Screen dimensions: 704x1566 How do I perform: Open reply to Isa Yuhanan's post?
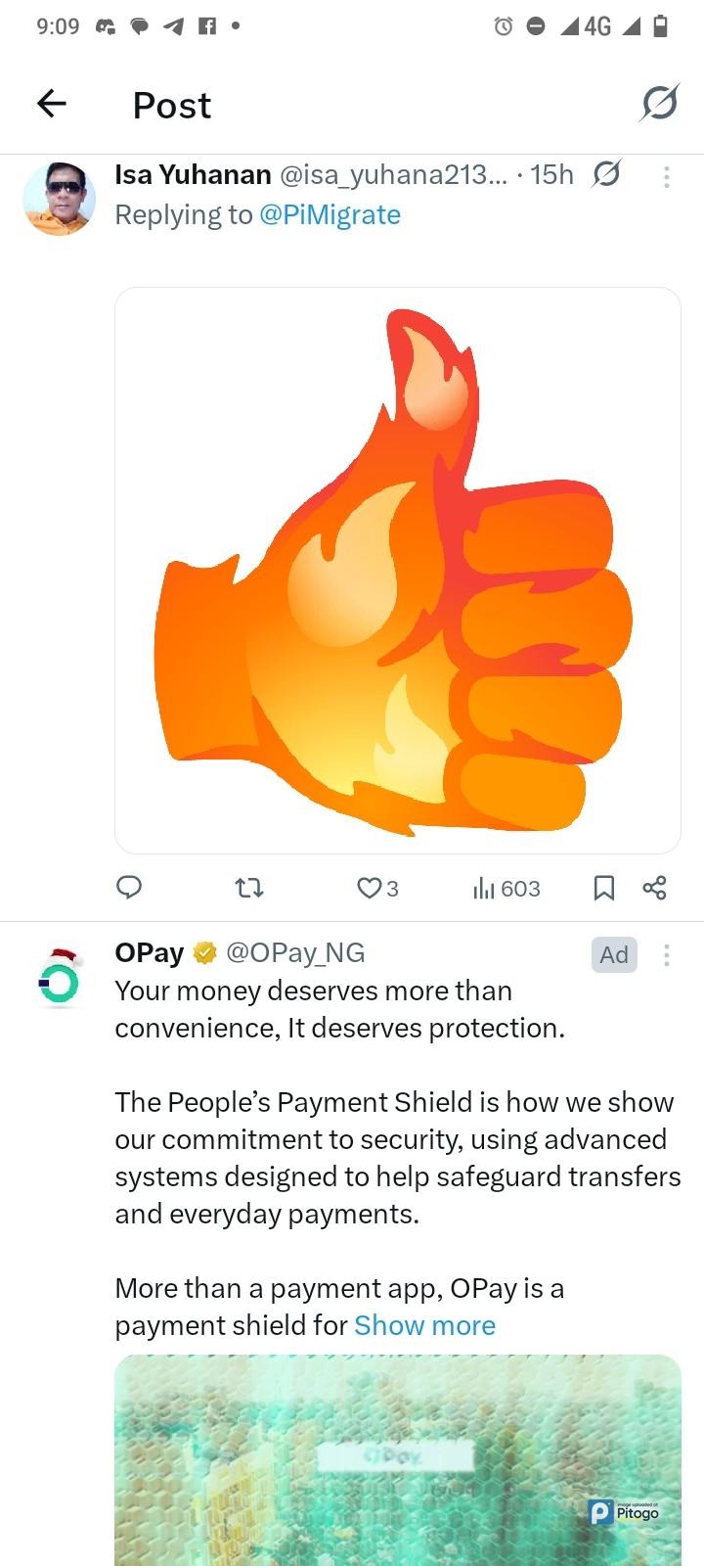129,888
